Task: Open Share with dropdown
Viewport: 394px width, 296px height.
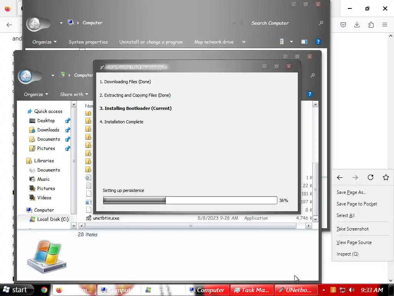Action: point(74,94)
